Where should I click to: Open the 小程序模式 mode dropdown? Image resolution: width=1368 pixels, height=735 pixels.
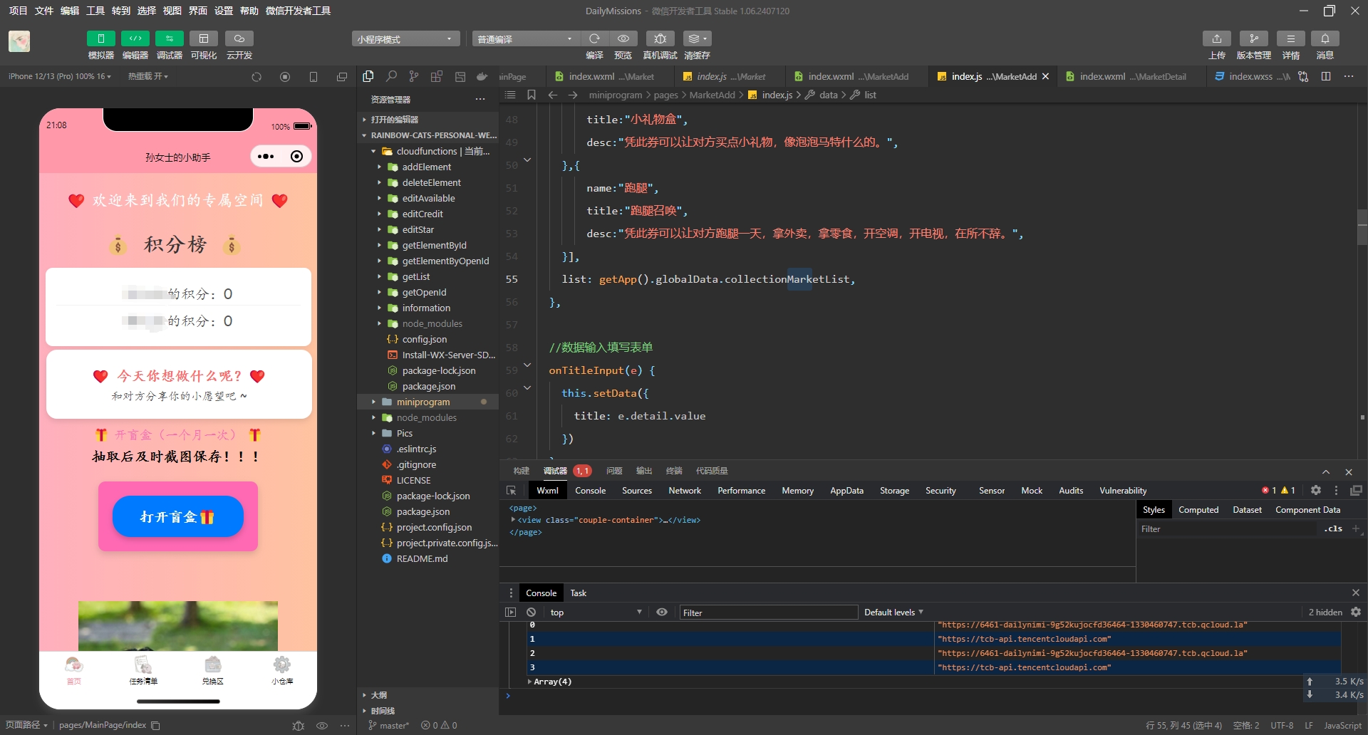click(x=405, y=39)
